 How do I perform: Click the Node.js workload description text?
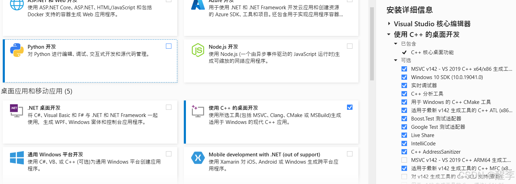(x=274, y=58)
